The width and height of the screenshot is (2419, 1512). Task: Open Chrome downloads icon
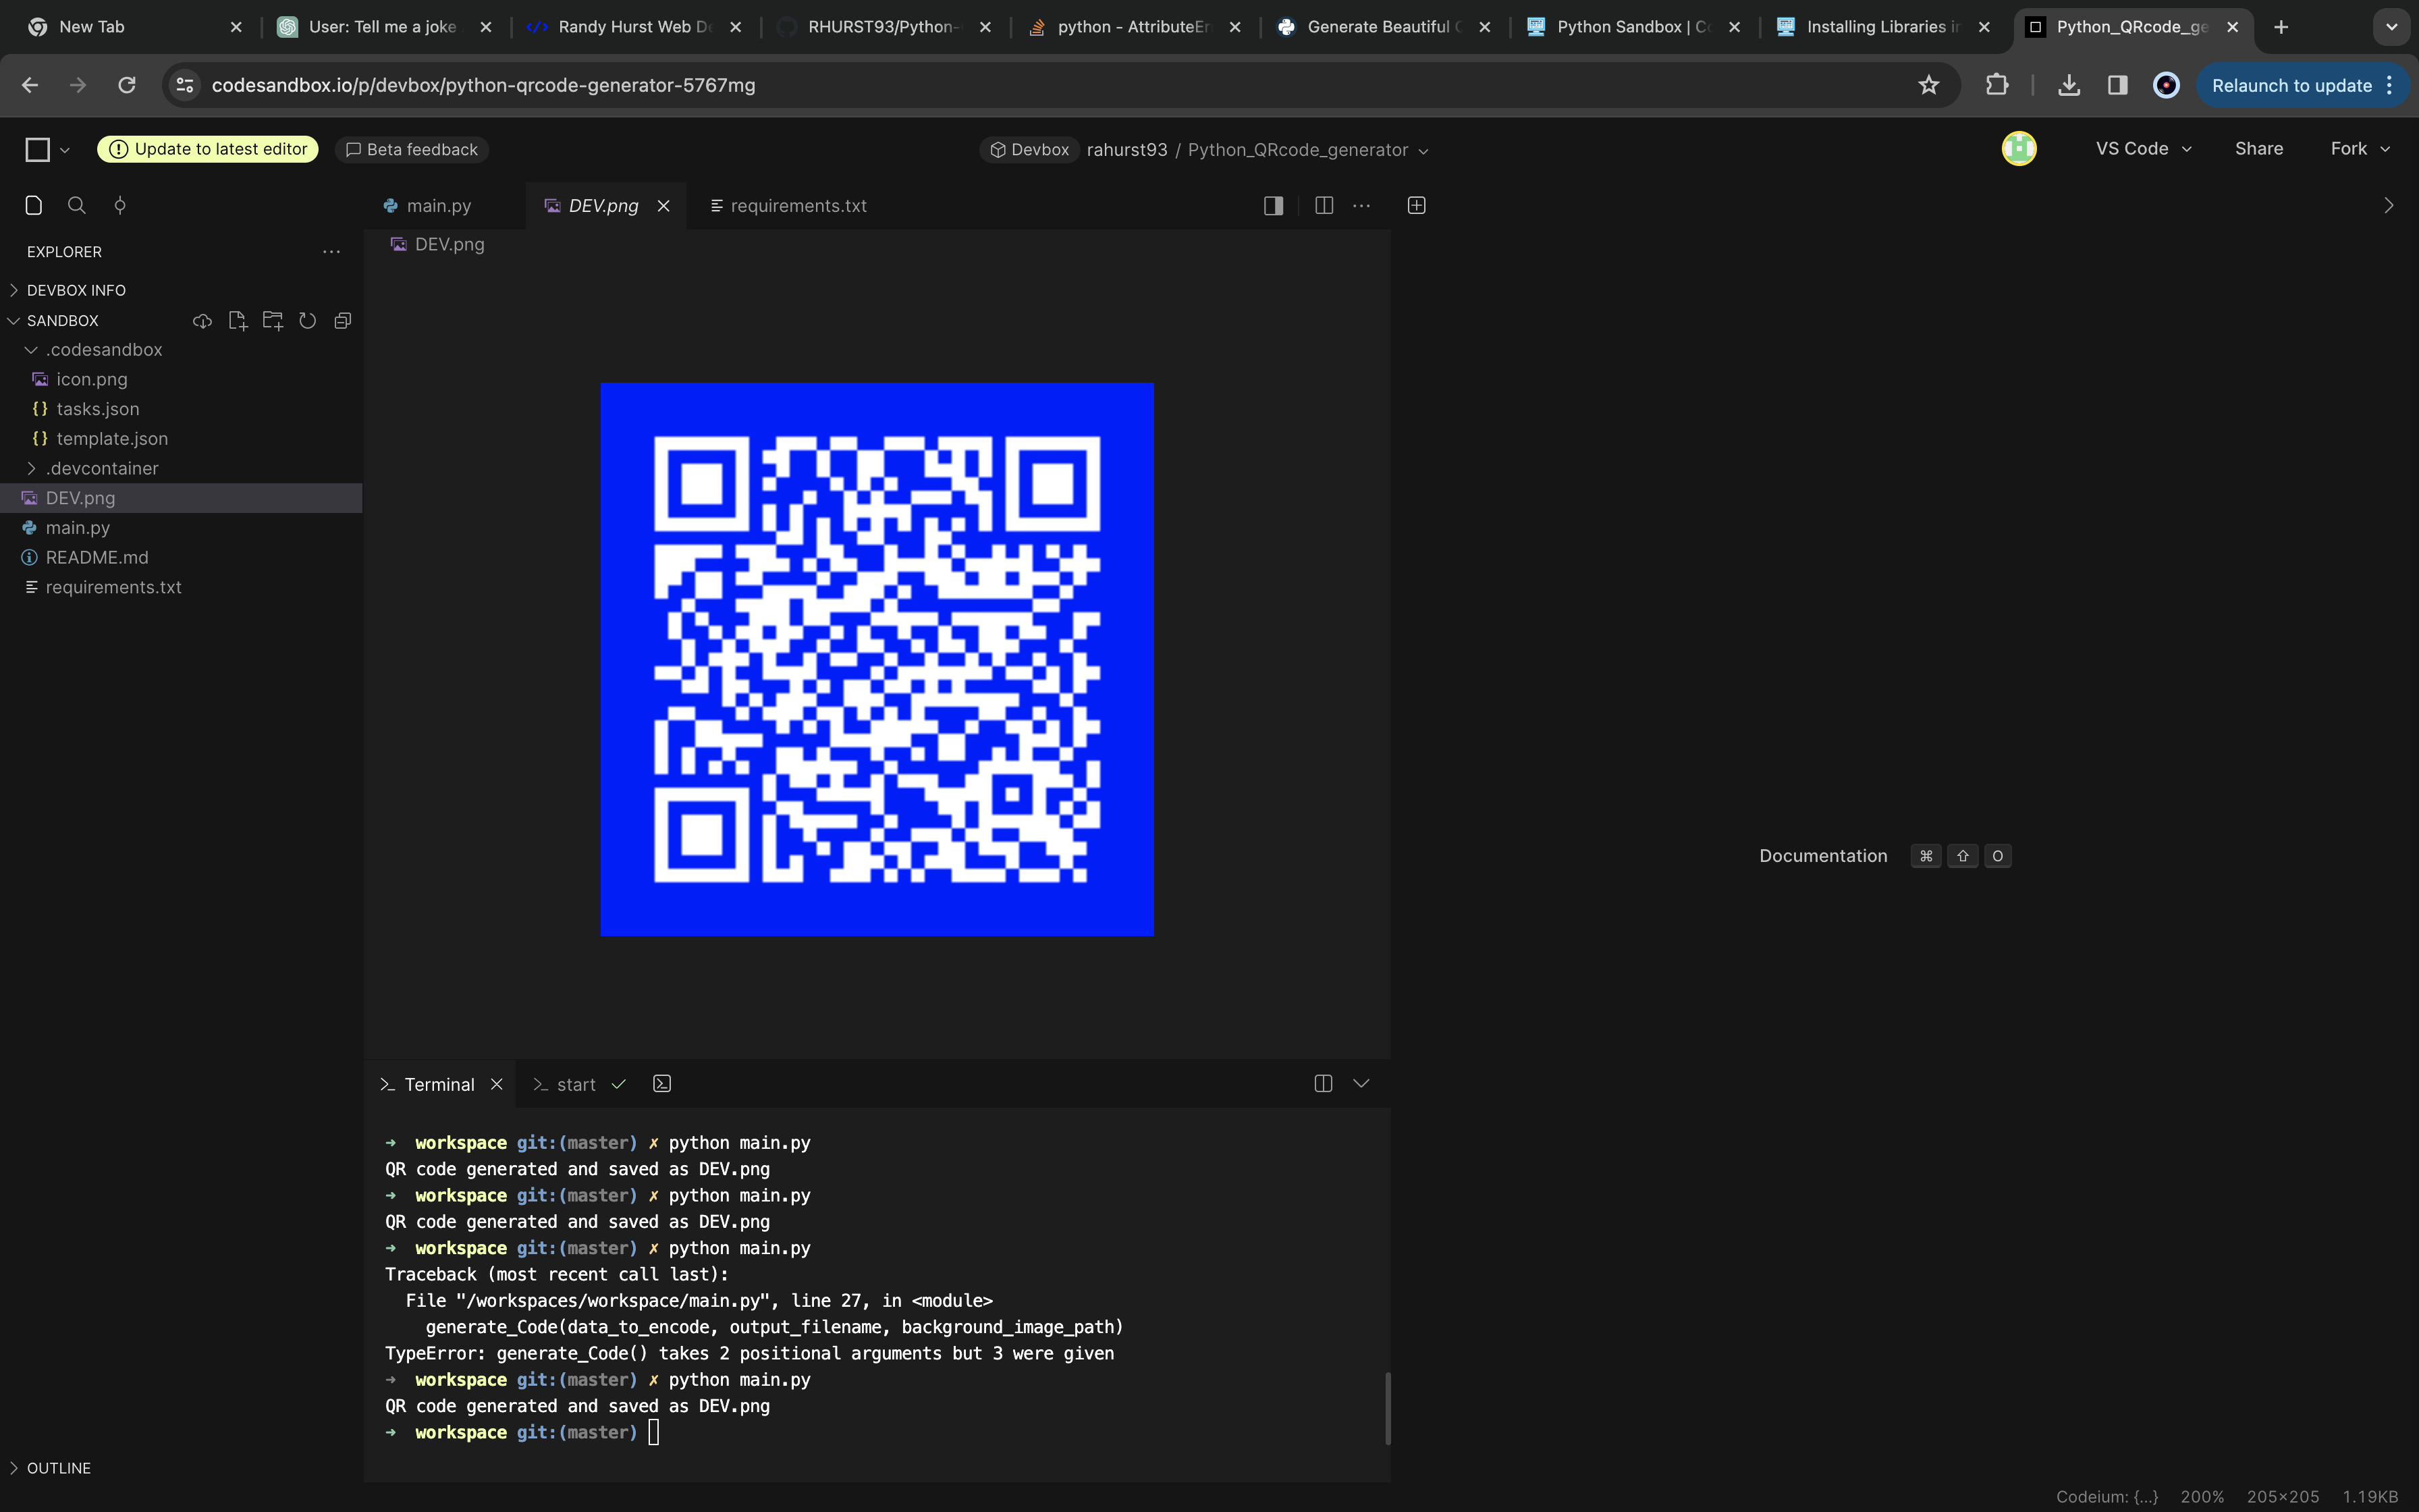coord(2069,85)
